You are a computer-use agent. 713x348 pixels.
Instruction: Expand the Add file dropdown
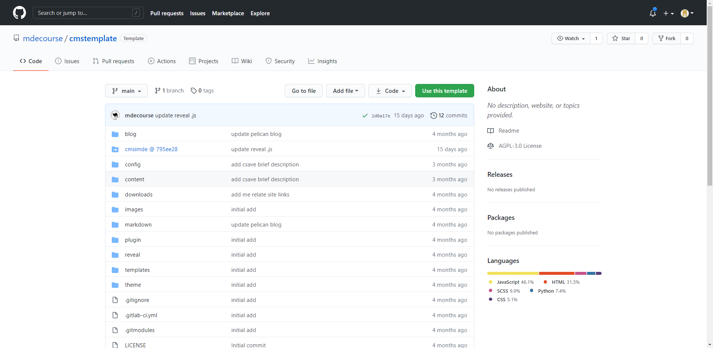345,91
